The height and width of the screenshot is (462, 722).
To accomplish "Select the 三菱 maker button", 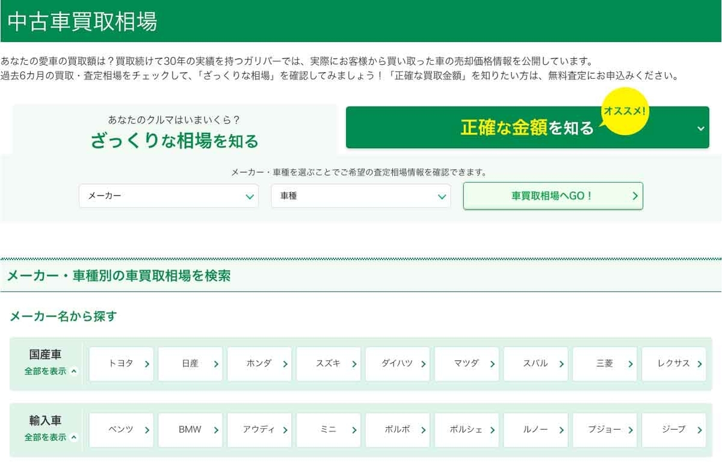I will click(x=605, y=364).
